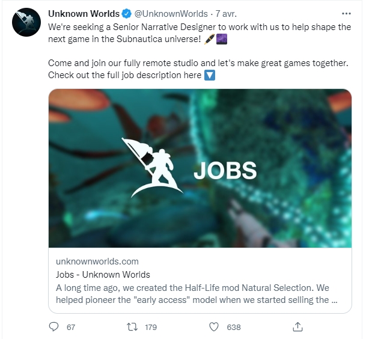This screenshot has height=339, width=378.
Task: Click the pen emoji in tweet
Action: pyautogui.click(x=209, y=39)
